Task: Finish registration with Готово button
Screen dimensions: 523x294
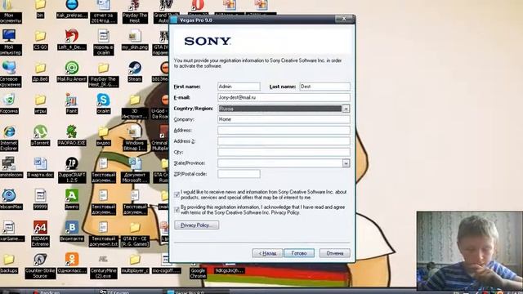Action: click(x=299, y=253)
